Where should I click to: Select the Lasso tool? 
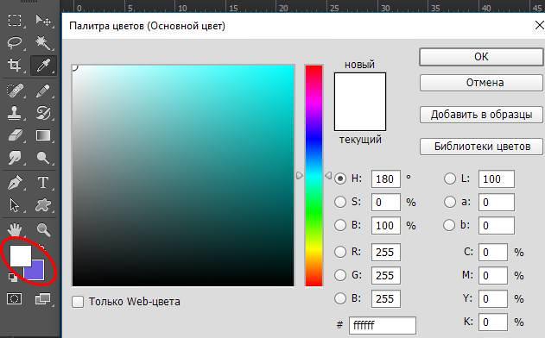15,43
